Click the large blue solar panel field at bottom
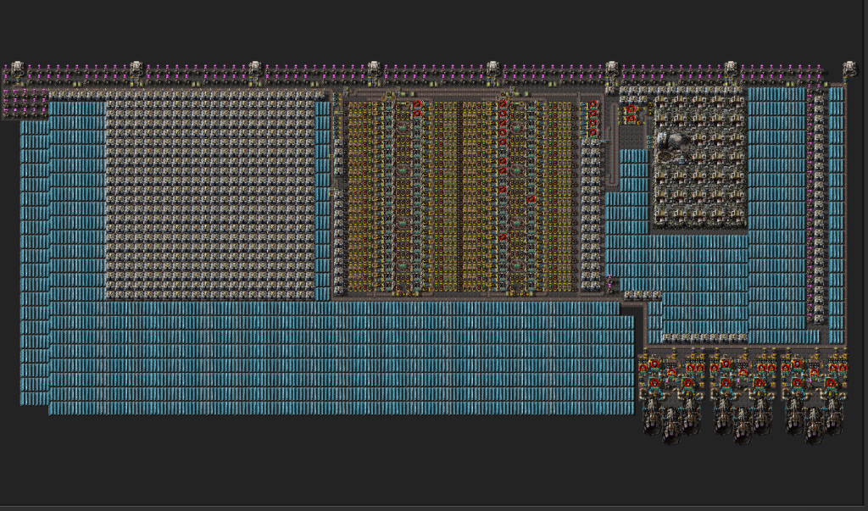Screen dimensions: 868x511 [x=341, y=358]
